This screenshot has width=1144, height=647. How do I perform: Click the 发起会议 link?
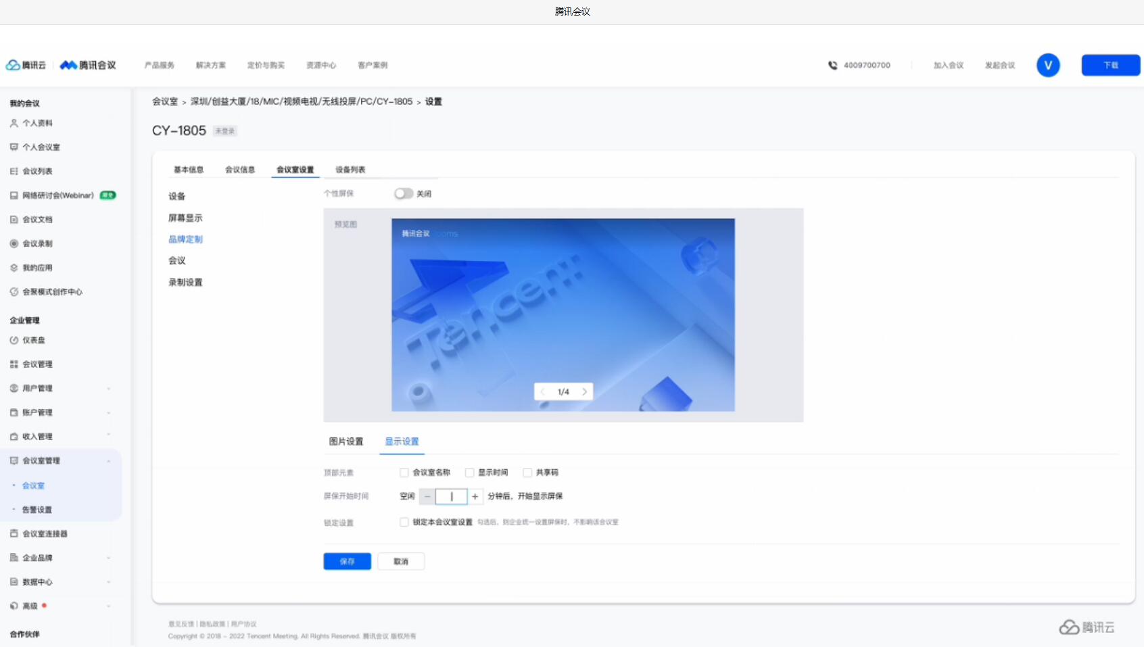(1000, 66)
